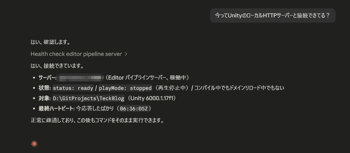350x153 pixels.
Task: Click the orange Claude asterisk spinner icon
Action: [34, 144]
